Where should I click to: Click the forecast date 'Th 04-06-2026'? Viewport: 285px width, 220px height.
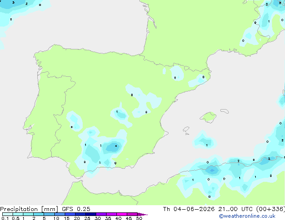pos(189,209)
